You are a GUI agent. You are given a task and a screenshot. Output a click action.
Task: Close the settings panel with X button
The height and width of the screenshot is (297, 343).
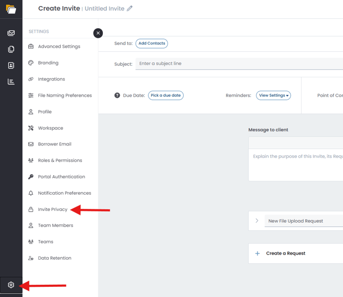tap(98, 33)
